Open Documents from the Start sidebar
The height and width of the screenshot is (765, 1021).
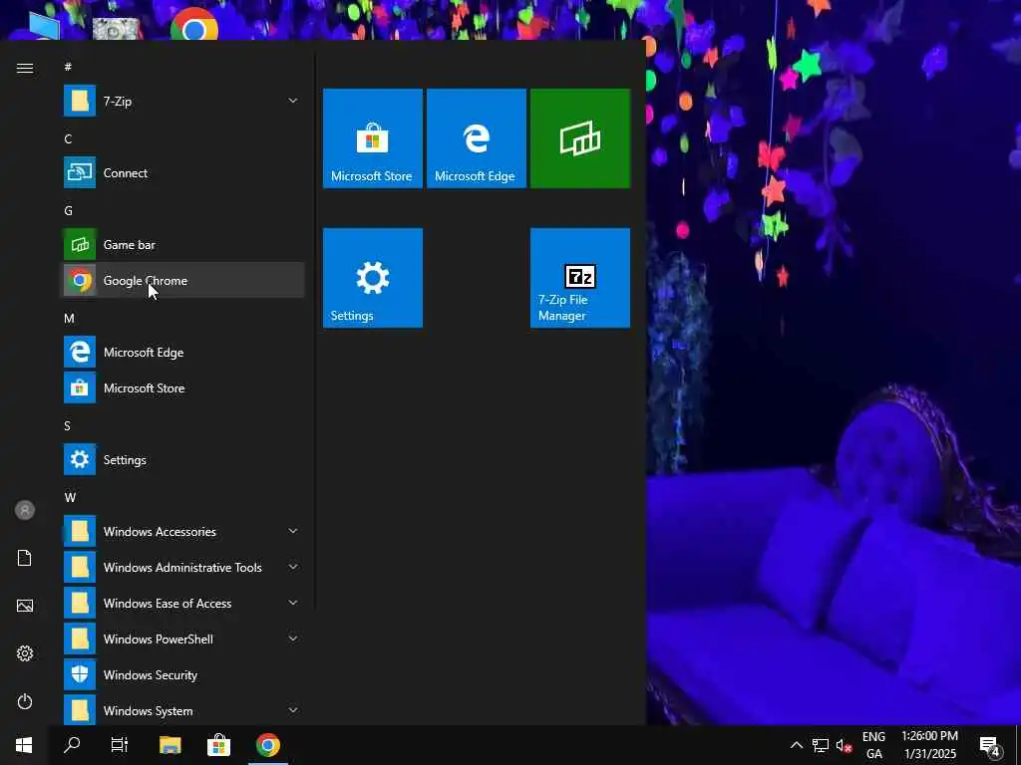point(25,558)
